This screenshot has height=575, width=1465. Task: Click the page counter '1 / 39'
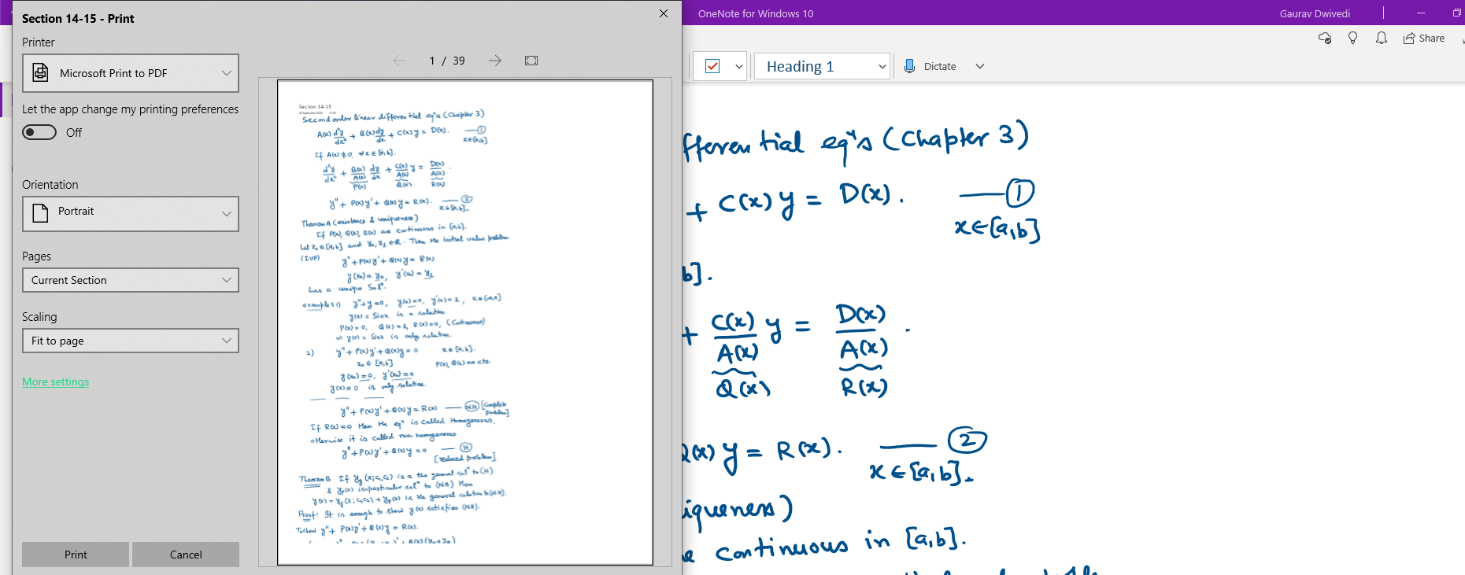click(447, 61)
